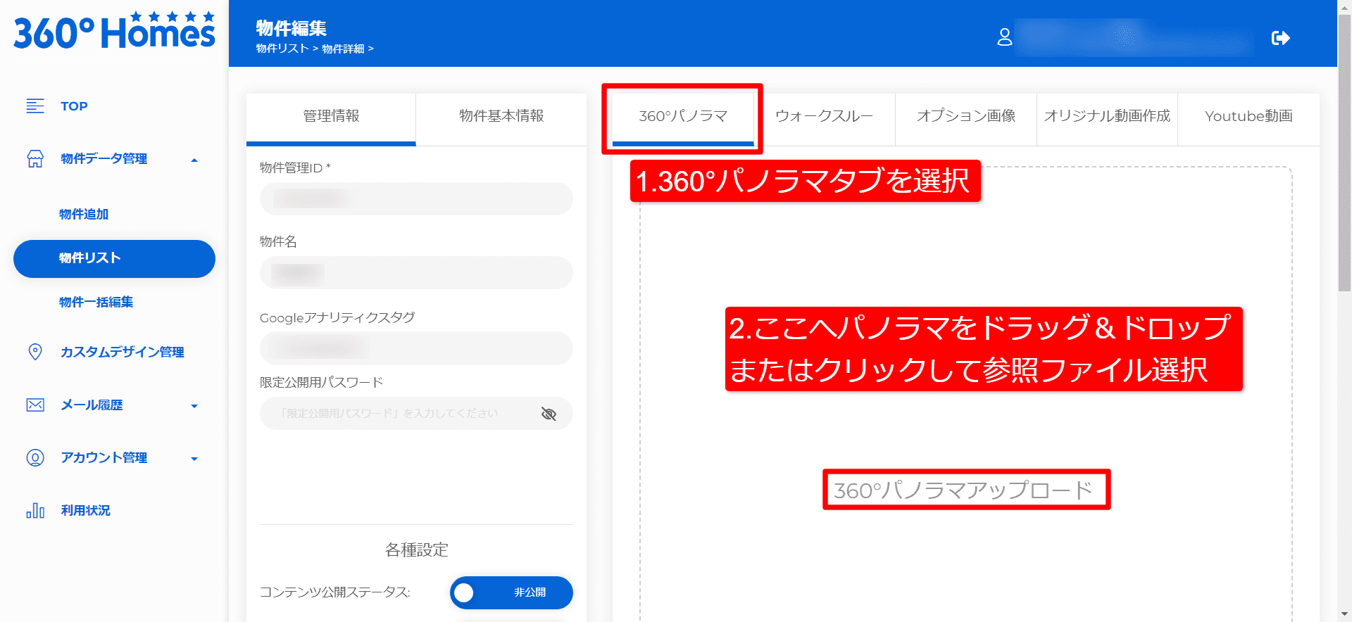Viewport: 1352px width, 622px height.
Task: Click the 限定公開用パスワード input field
Action: [x=394, y=414]
